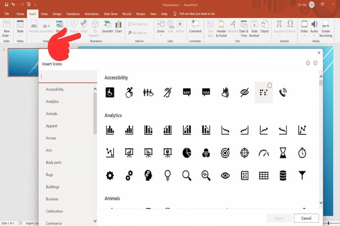Select the Body parts category
340x226 pixels.
tap(54, 162)
